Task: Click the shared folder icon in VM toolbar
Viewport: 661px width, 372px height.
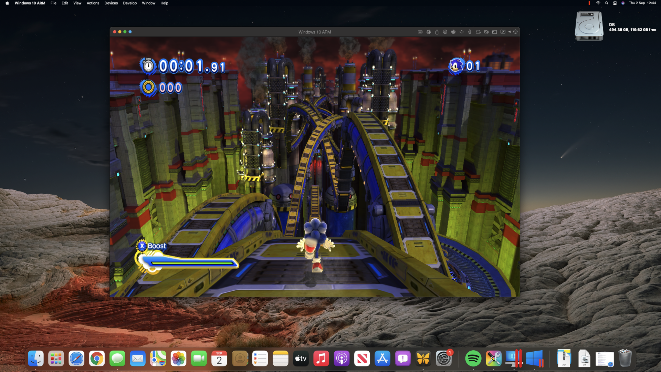Action: pyautogui.click(x=503, y=32)
